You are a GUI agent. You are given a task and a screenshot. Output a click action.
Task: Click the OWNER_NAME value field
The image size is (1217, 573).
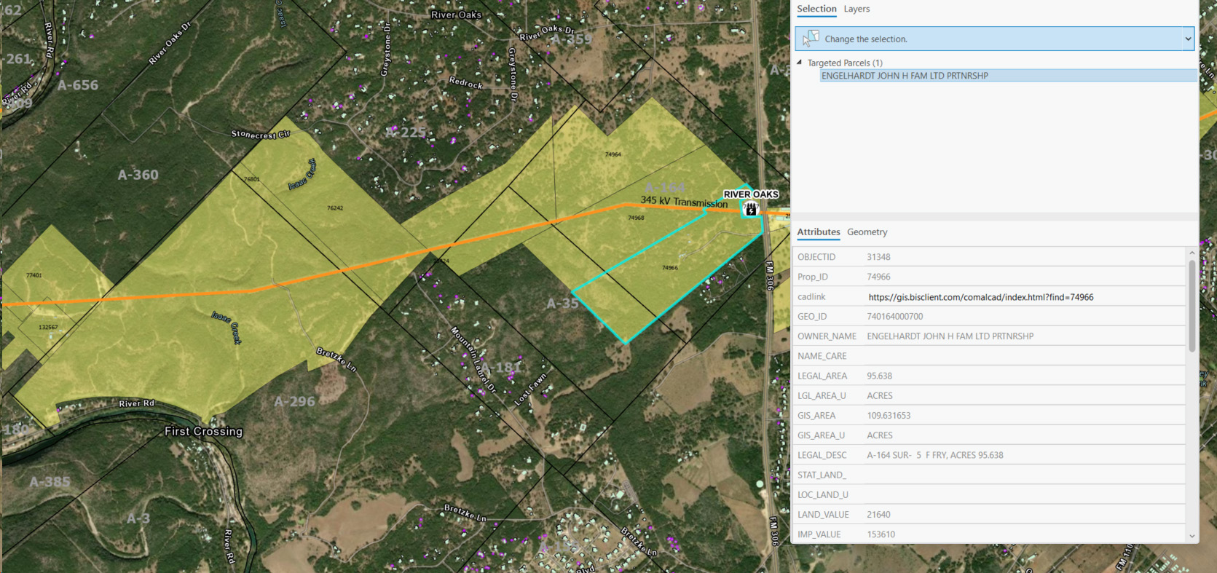tap(950, 336)
